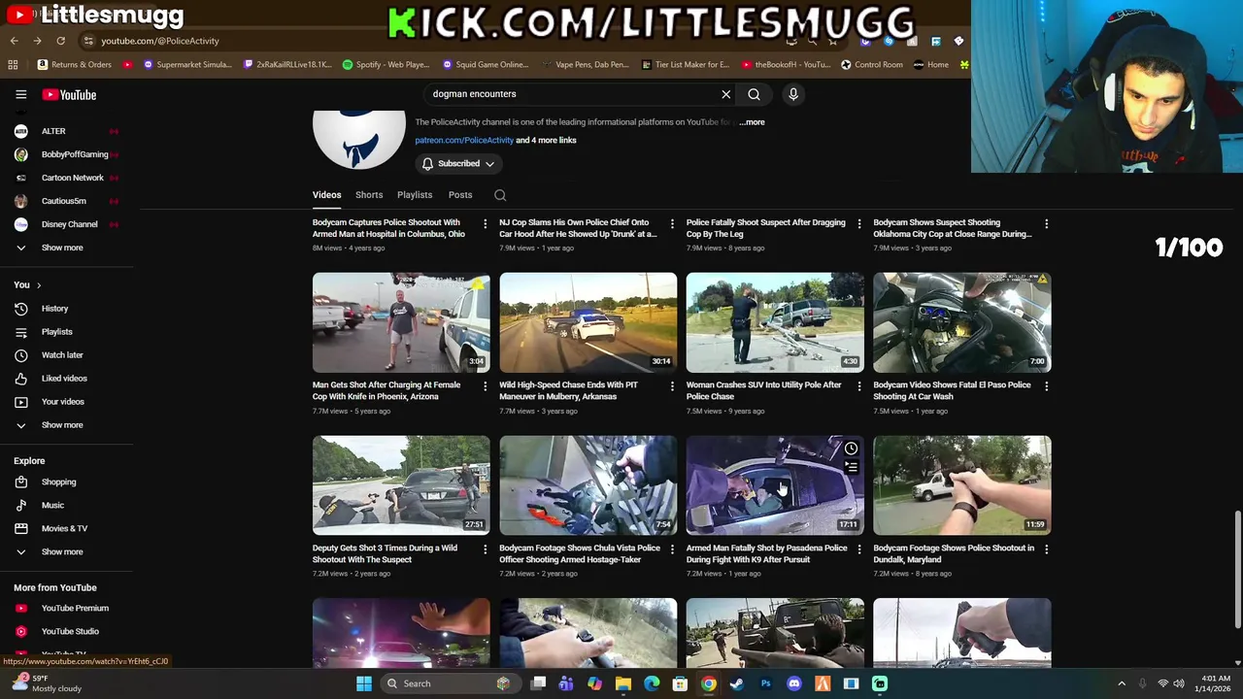
Task: Start voice search with microphone
Action: (793, 94)
